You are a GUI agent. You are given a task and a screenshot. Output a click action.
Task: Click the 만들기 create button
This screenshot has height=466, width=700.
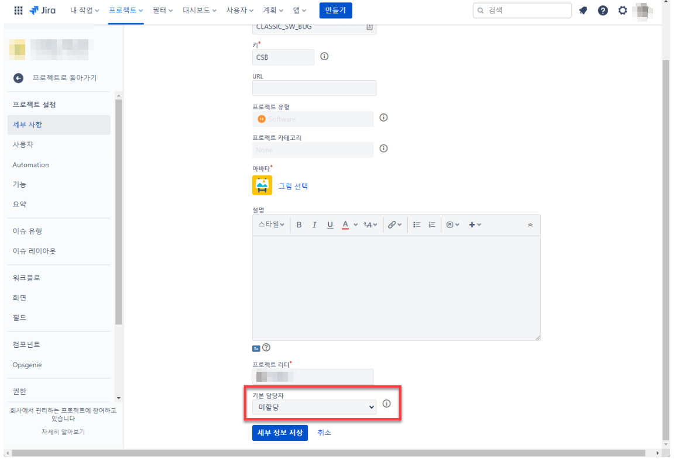pos(336,11)
